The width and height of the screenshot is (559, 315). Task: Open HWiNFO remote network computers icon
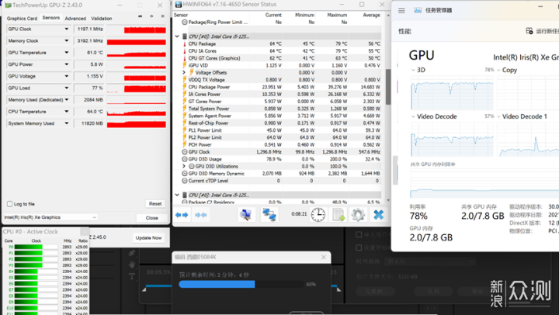pyautogui.click(x=269, y=214)
